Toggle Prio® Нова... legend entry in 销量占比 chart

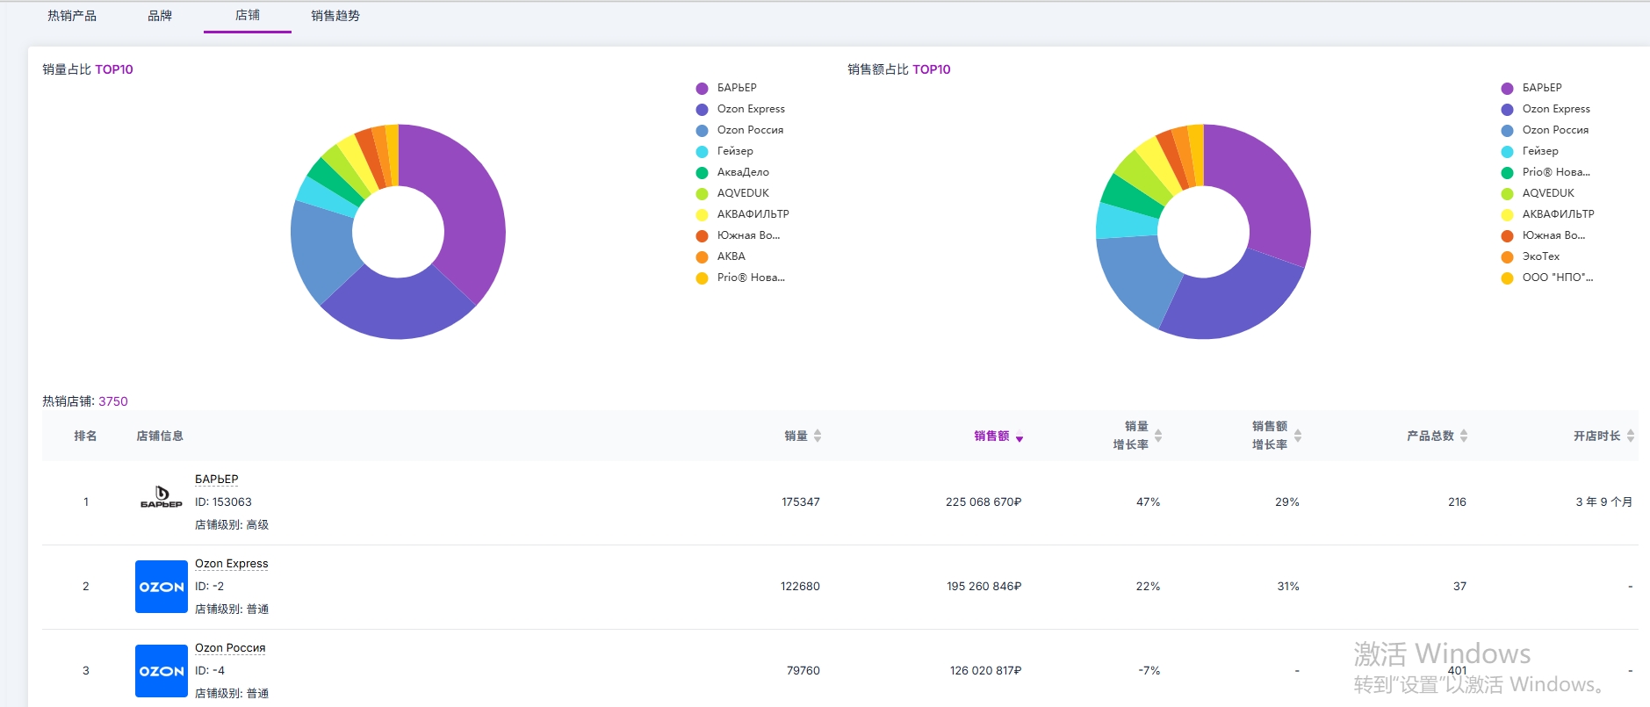(740, 278)
